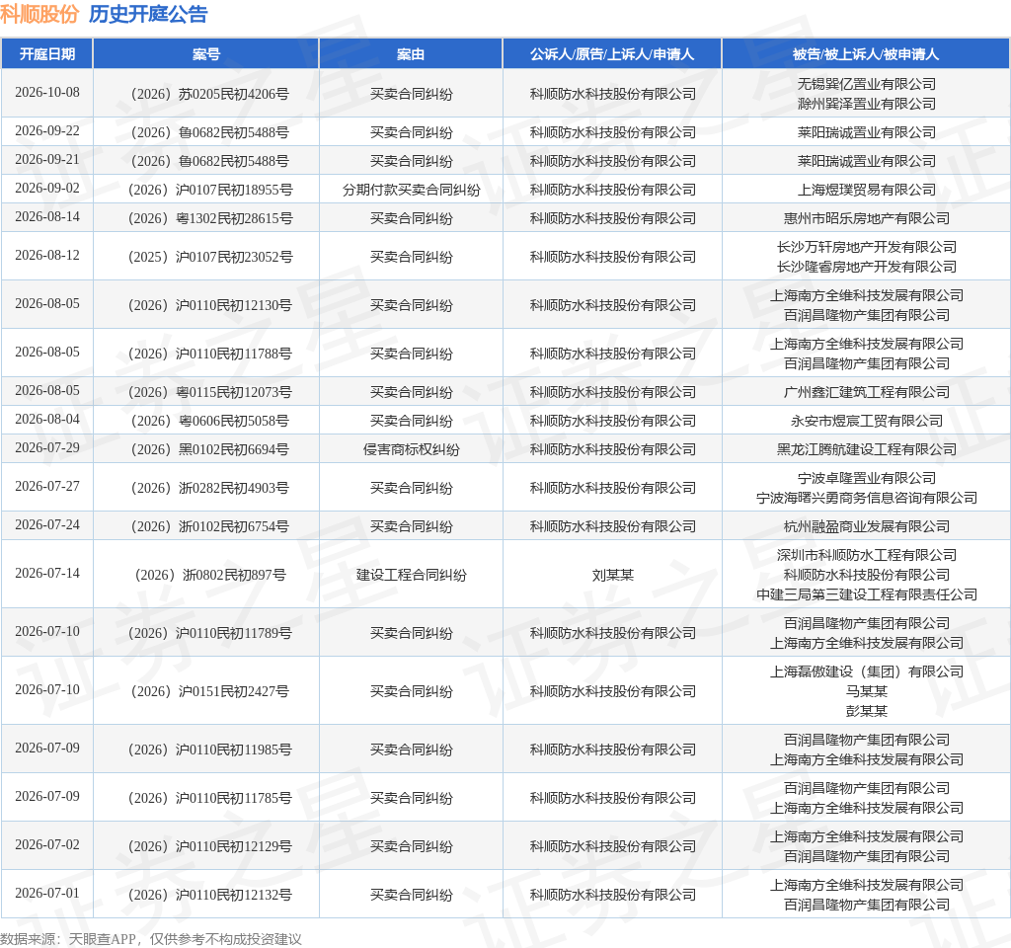Open defendant 惠州市昭乐房地产有限公司
The width and height of the screenshot is (1011, 948).
click(x=867, y=218)
